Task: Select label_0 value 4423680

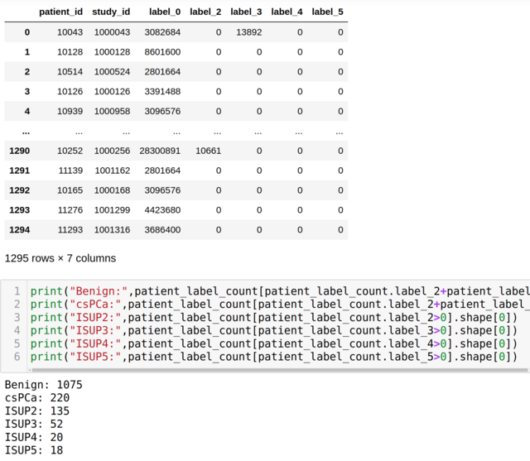Action: tap(162, 210)
